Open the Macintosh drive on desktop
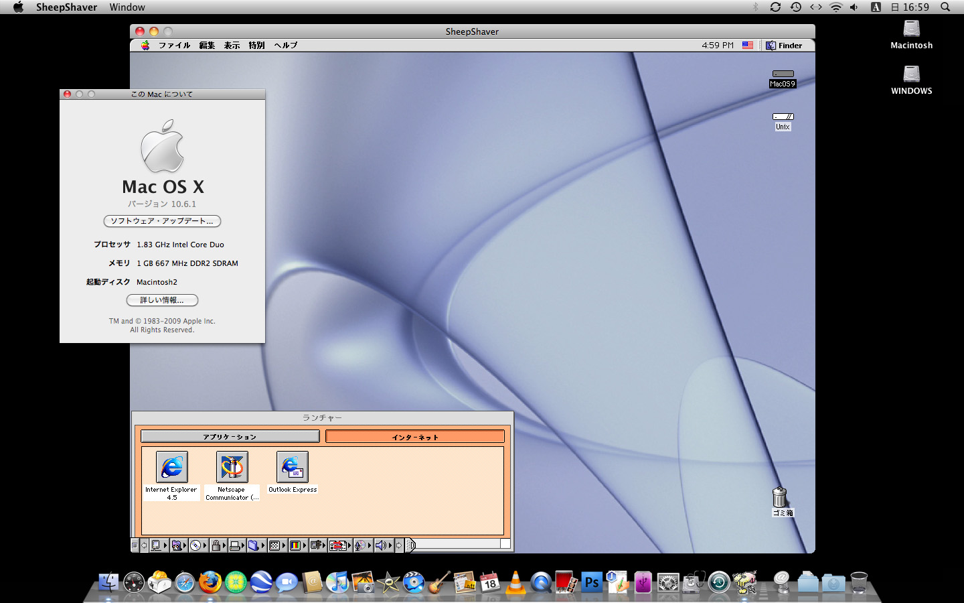The height and width of the screenshot is (603, 964). pyautogui.click(x=911, y=35)
